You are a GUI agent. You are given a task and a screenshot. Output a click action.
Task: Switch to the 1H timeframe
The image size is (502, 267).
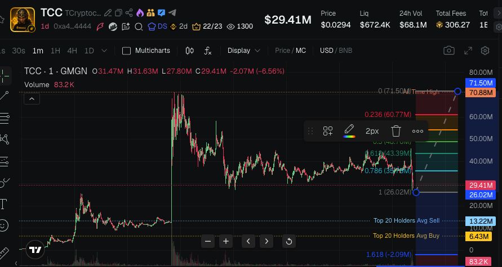[55, 51]
